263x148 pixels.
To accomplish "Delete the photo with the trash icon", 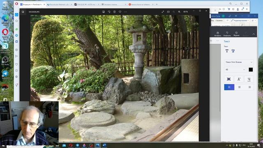I will pos(114,12).
